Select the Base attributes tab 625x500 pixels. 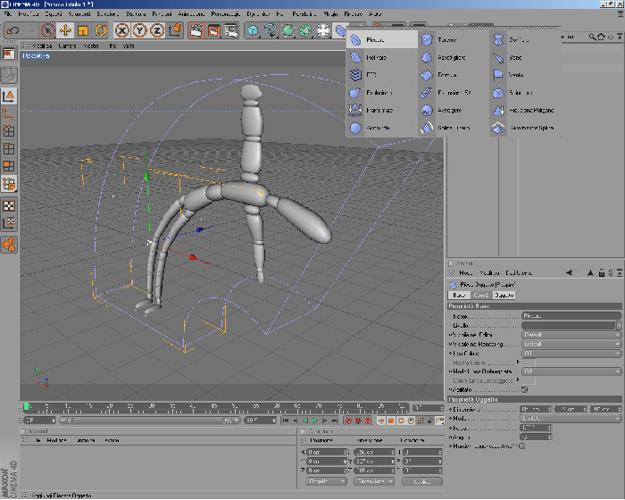459,295
